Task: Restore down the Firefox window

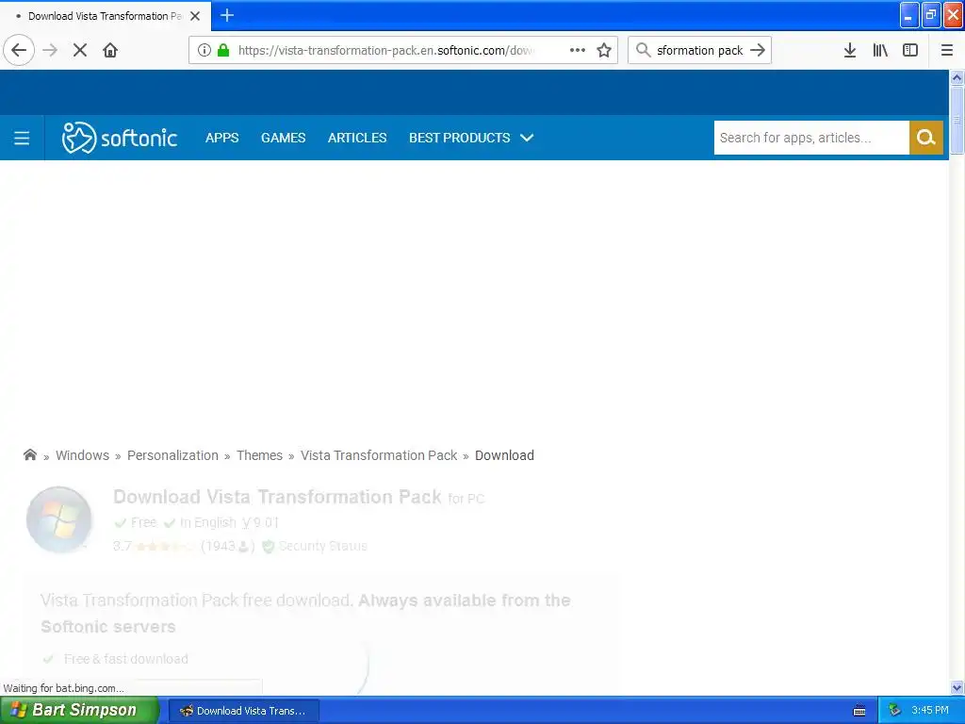Action: point(930,15)
